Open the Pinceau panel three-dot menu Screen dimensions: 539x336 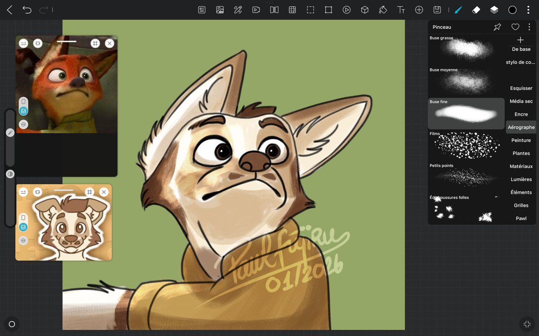529,27
